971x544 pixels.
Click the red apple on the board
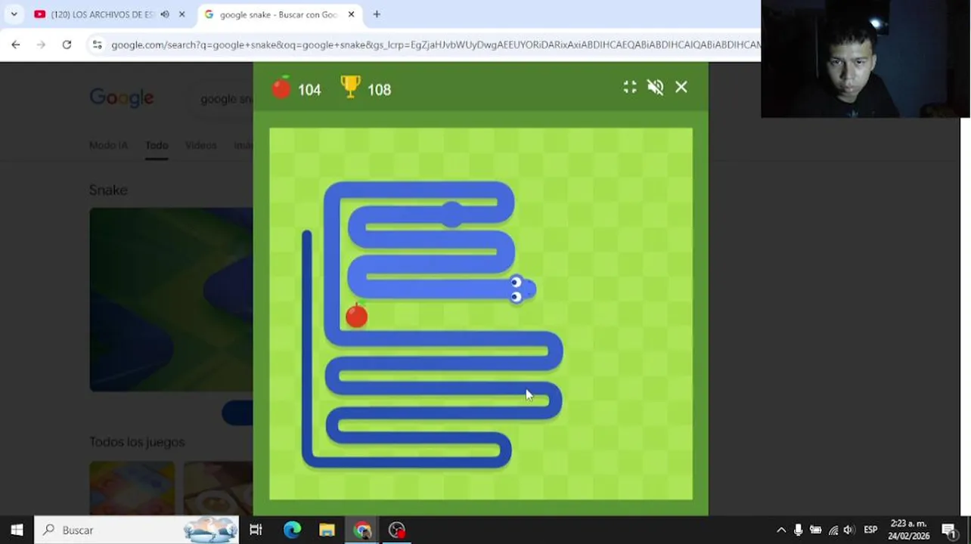[x=357, y=315]
